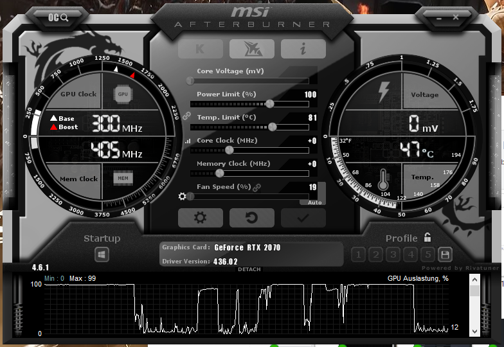This screenshot has width=504, height=347.
Task: Close the Afterburner window
Action: pyautogui.click(x=455, y=17)
